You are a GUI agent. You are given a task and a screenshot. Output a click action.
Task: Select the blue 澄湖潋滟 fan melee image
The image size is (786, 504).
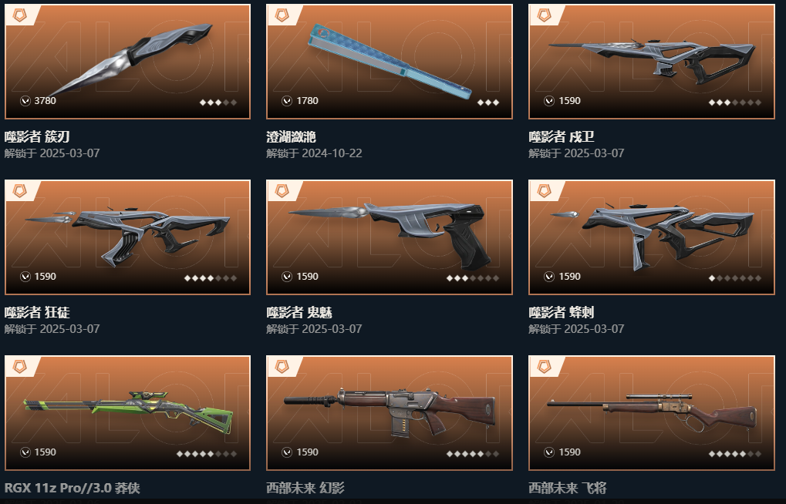[390, 61]
